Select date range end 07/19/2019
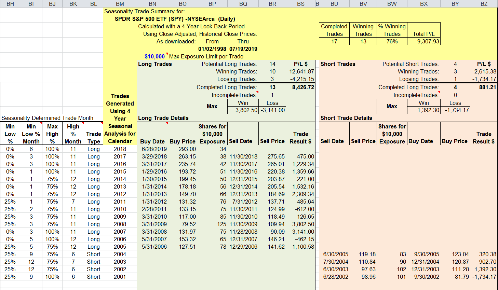Viewport: 498px width, 290px height. pyautogui.click(x=243, y=49)
